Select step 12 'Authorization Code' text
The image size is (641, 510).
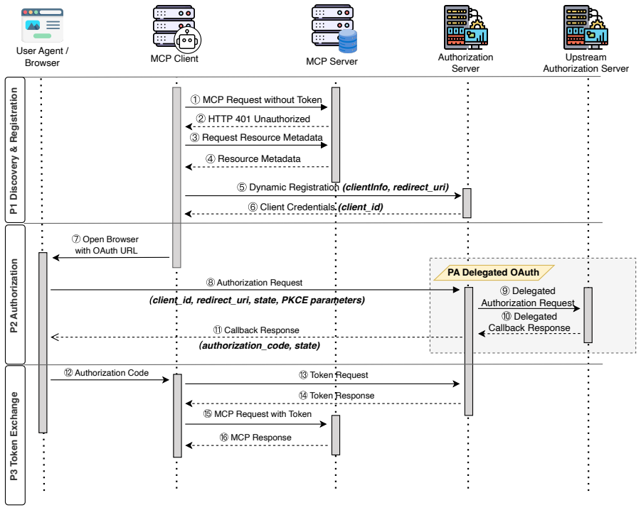[x=106, y=373]
